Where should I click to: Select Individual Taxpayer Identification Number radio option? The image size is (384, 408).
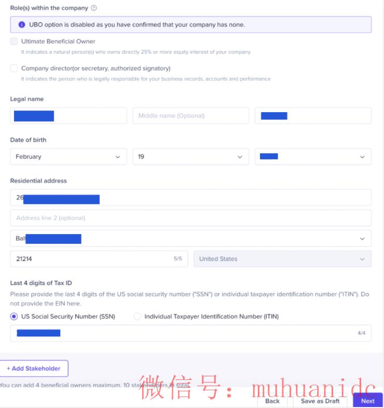click(x=138, y=316)
